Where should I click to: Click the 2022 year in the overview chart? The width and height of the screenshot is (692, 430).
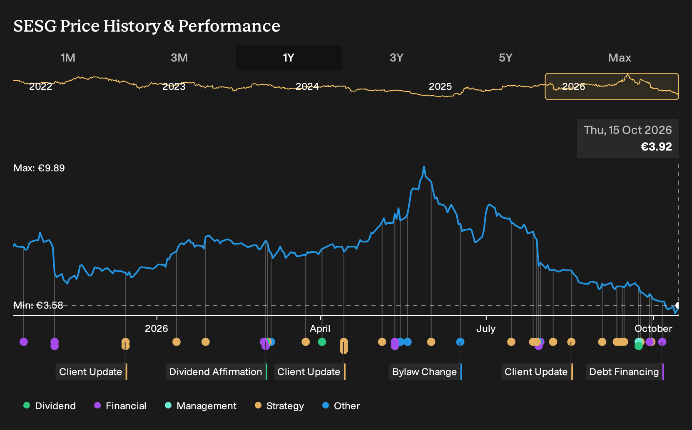[40, 86]
